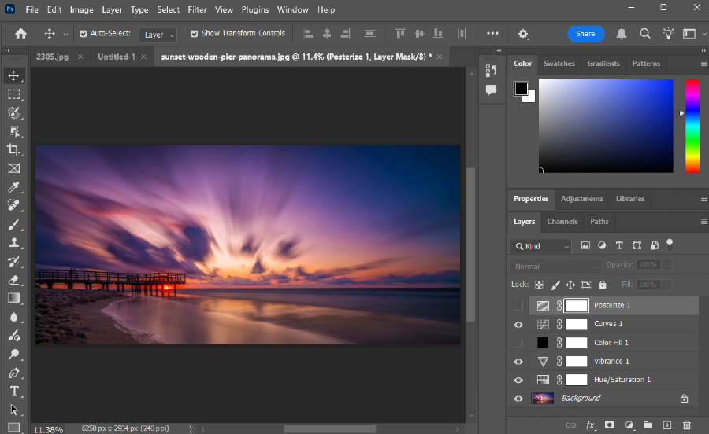This screenshot has height=434, width=709.
Task: Select the Eraser tool
Action: (13, 280)
